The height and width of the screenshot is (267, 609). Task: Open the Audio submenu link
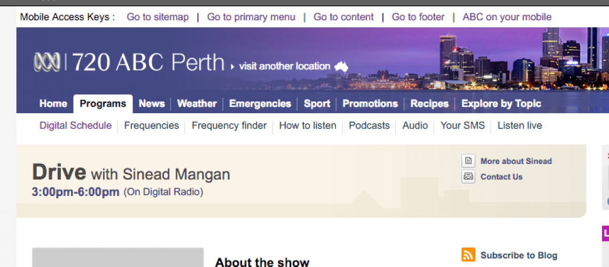coord(415,125)
